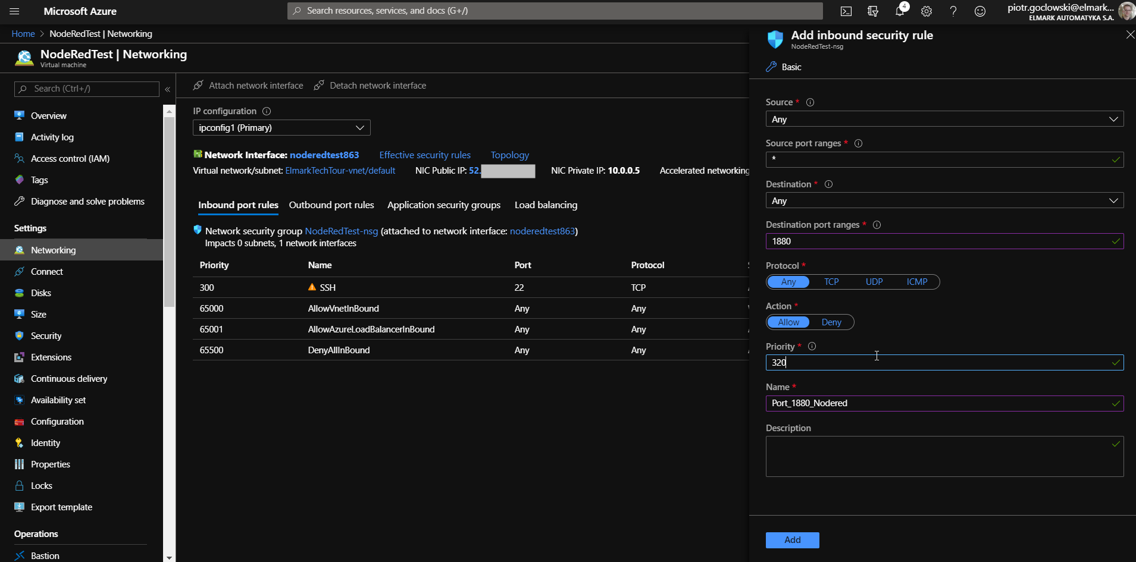The height and width of the screenshot is (562, 1136).
Task: Click the Source port ranges field
Action: click(944, 159)
